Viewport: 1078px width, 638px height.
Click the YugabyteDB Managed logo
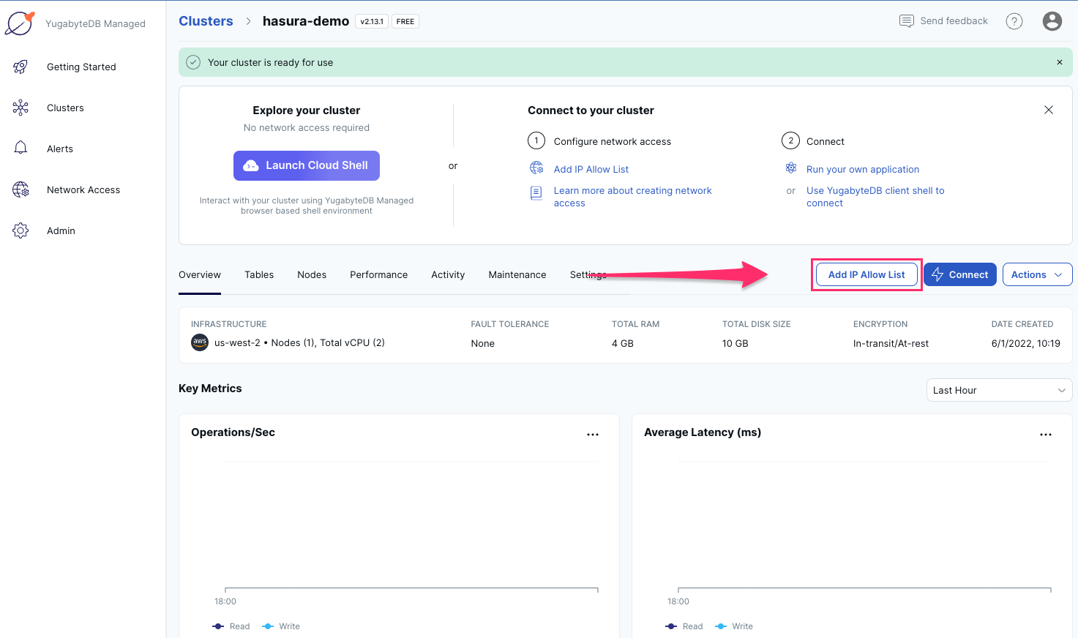[x=20, y=22]
